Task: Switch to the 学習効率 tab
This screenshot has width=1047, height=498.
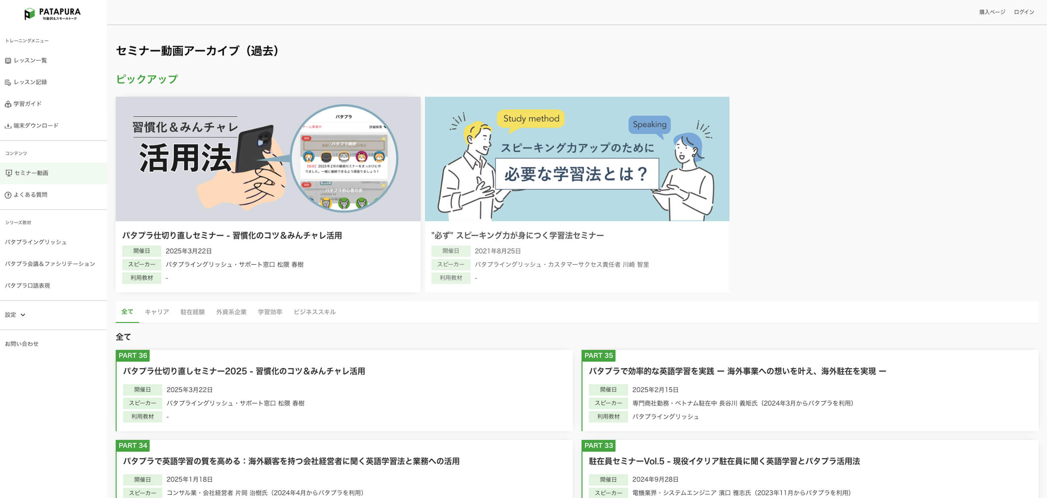Action: pos(270,312)
